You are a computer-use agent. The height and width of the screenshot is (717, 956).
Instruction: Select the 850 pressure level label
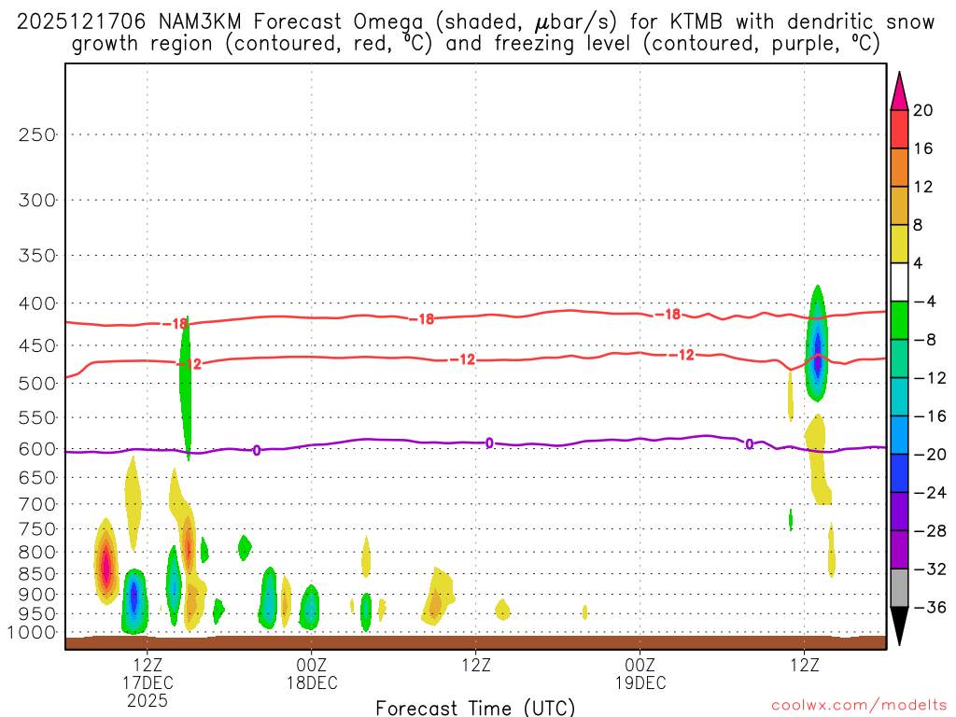pyautogui.click(x=37, y=574)
